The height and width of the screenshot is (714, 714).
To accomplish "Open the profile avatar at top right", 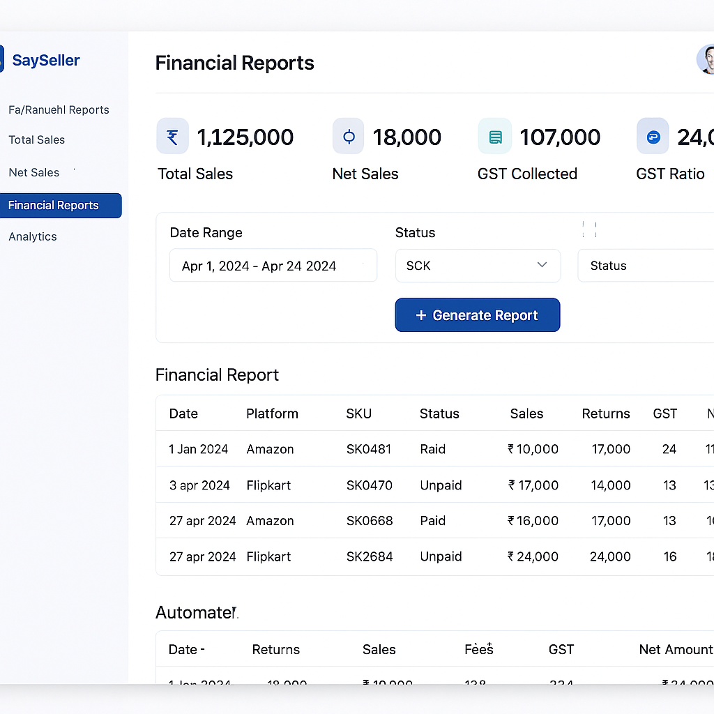I will tap(706, 60).
